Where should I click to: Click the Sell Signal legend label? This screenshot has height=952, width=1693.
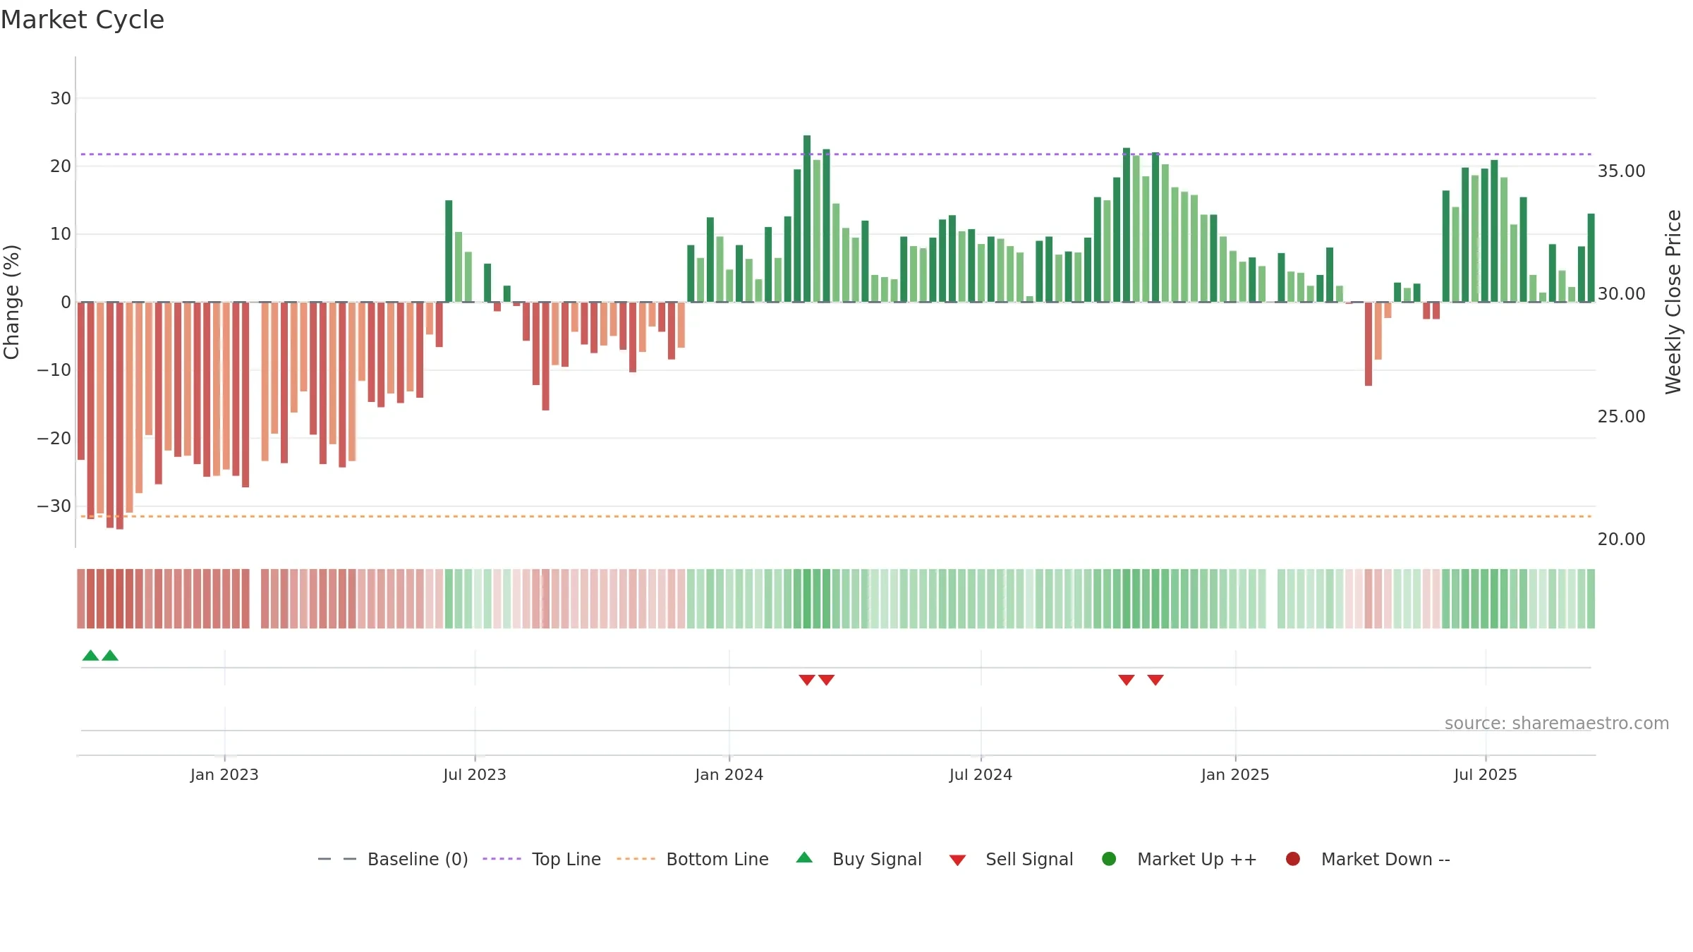(1029, 859)
